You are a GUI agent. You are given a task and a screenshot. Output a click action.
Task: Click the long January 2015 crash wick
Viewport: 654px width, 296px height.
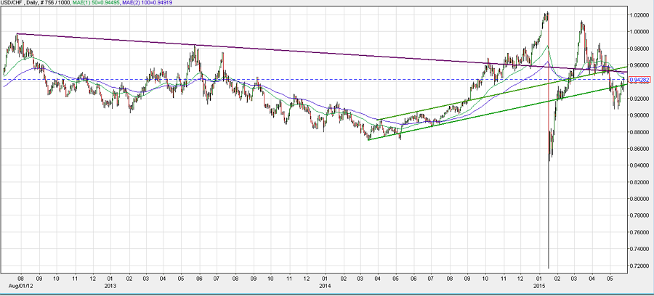click(548, 218)
